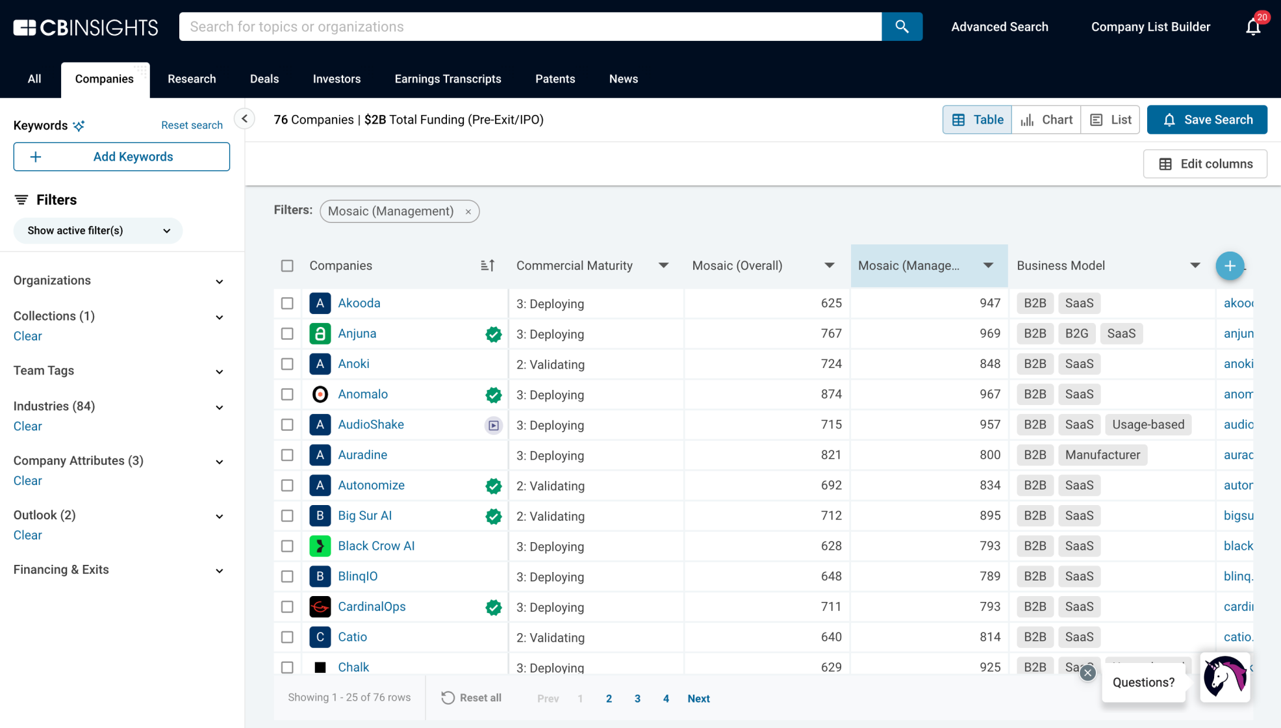Screen dimensions: 1281x728
Task: Open the unicorn chat assistant
Action: point(1224,677)
